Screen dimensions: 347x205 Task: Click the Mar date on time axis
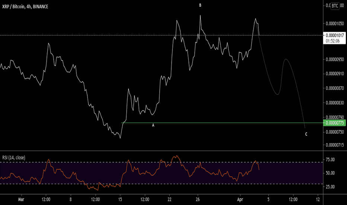[x=21, y=199]
